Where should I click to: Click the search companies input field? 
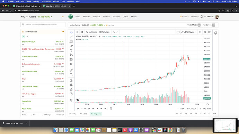click(43, 25)
